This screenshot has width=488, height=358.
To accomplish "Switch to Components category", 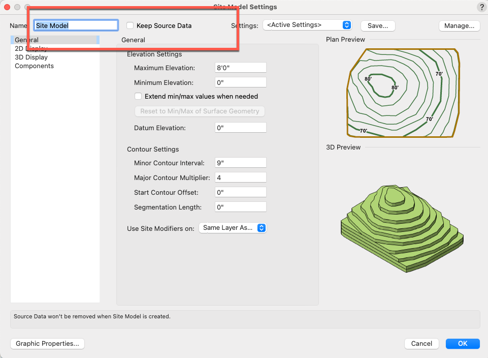I will pyautogui.click(x=34, y=66).
